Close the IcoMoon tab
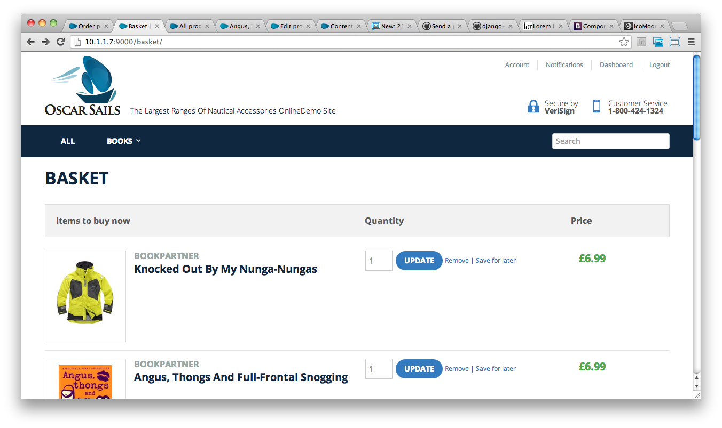Screen dimensions: 722x428 click(662, 26)
